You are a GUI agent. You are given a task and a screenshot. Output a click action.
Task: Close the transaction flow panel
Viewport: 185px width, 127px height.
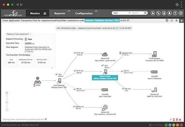pyautogui.click(x=181, y=21)
